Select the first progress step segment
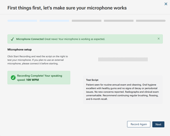Screen dimensions: 170x136 click(22, 21)
